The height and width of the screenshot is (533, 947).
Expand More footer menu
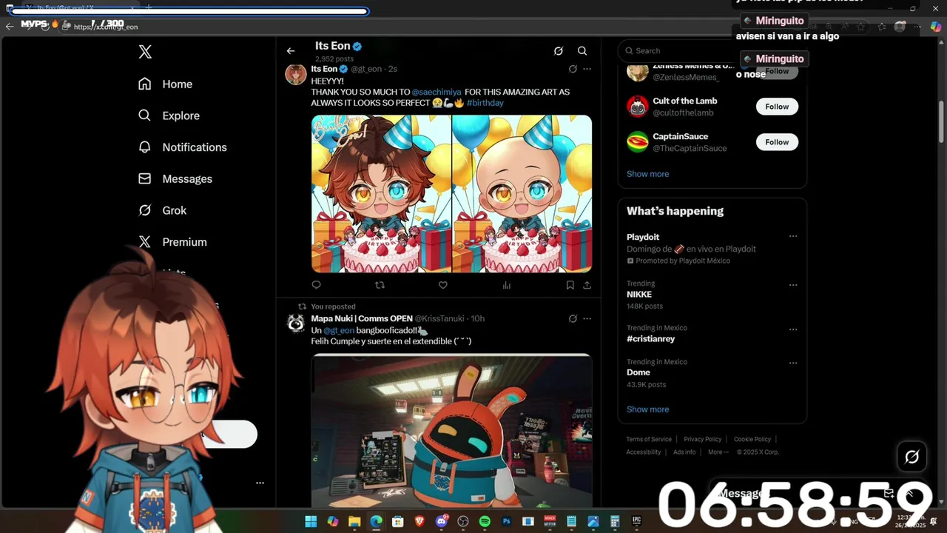point(718,452)
